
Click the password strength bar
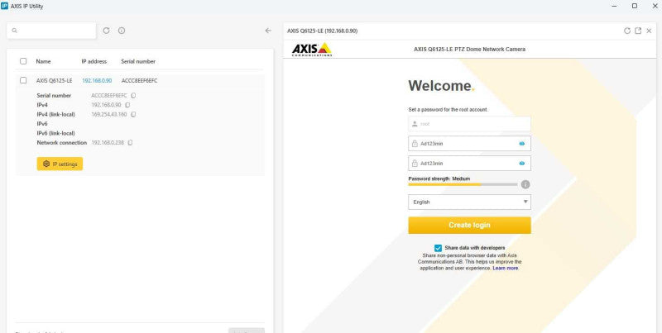coord(463,184)
